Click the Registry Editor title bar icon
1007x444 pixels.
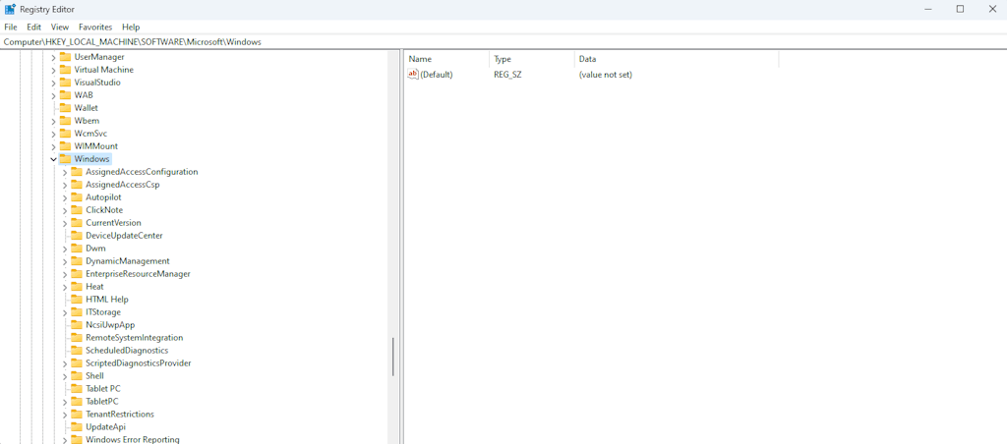[x=10, y=9]
